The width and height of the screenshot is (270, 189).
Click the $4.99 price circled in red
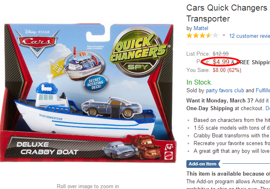pyautogui.click(x=221, y=62)
